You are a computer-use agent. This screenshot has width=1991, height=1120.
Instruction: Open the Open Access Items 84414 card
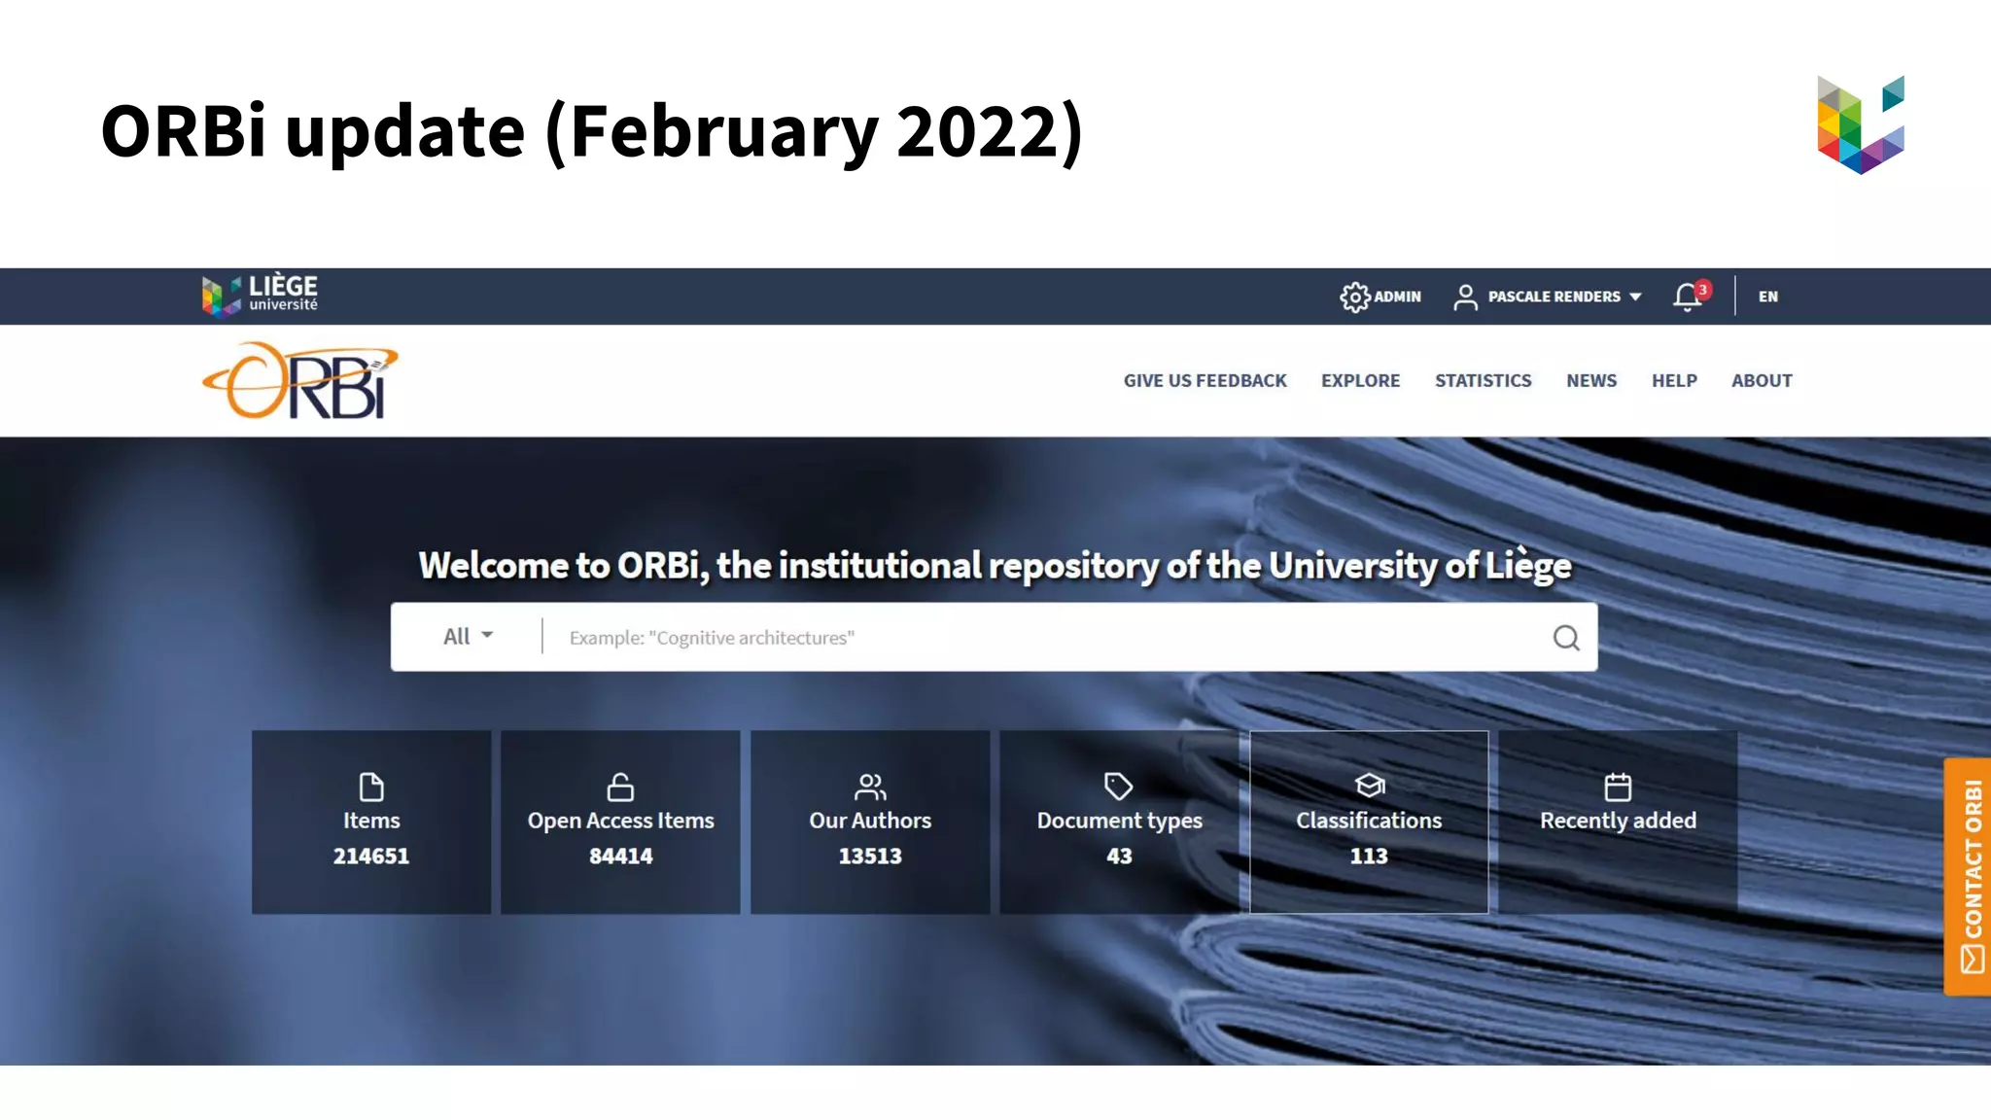(x=620, y=822)
